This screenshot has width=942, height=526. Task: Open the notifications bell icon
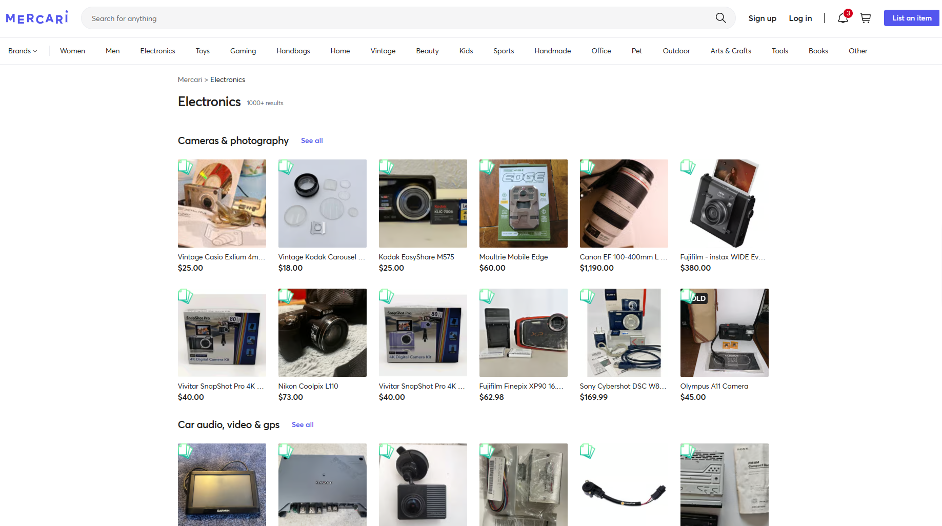(x=843, y=18)
